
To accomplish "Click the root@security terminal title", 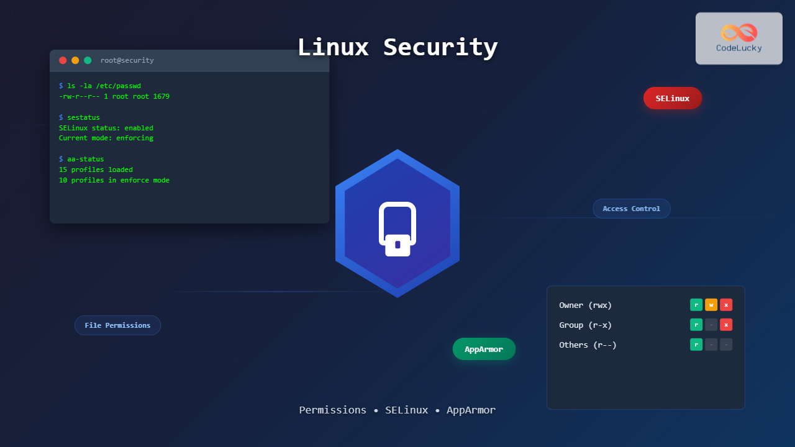I will [x=127, y=60].
